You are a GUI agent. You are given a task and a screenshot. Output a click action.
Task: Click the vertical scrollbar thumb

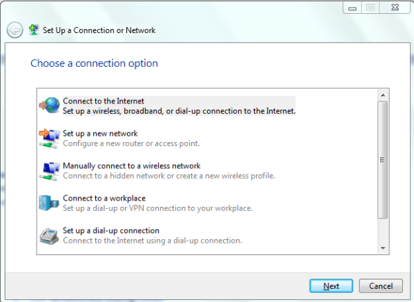(382, 160)
